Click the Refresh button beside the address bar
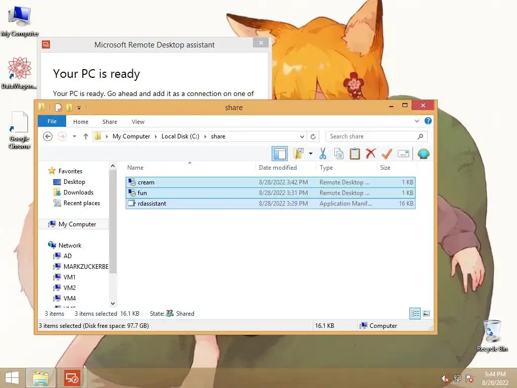The height and width of the screenshot is (388, 517). 313,136
